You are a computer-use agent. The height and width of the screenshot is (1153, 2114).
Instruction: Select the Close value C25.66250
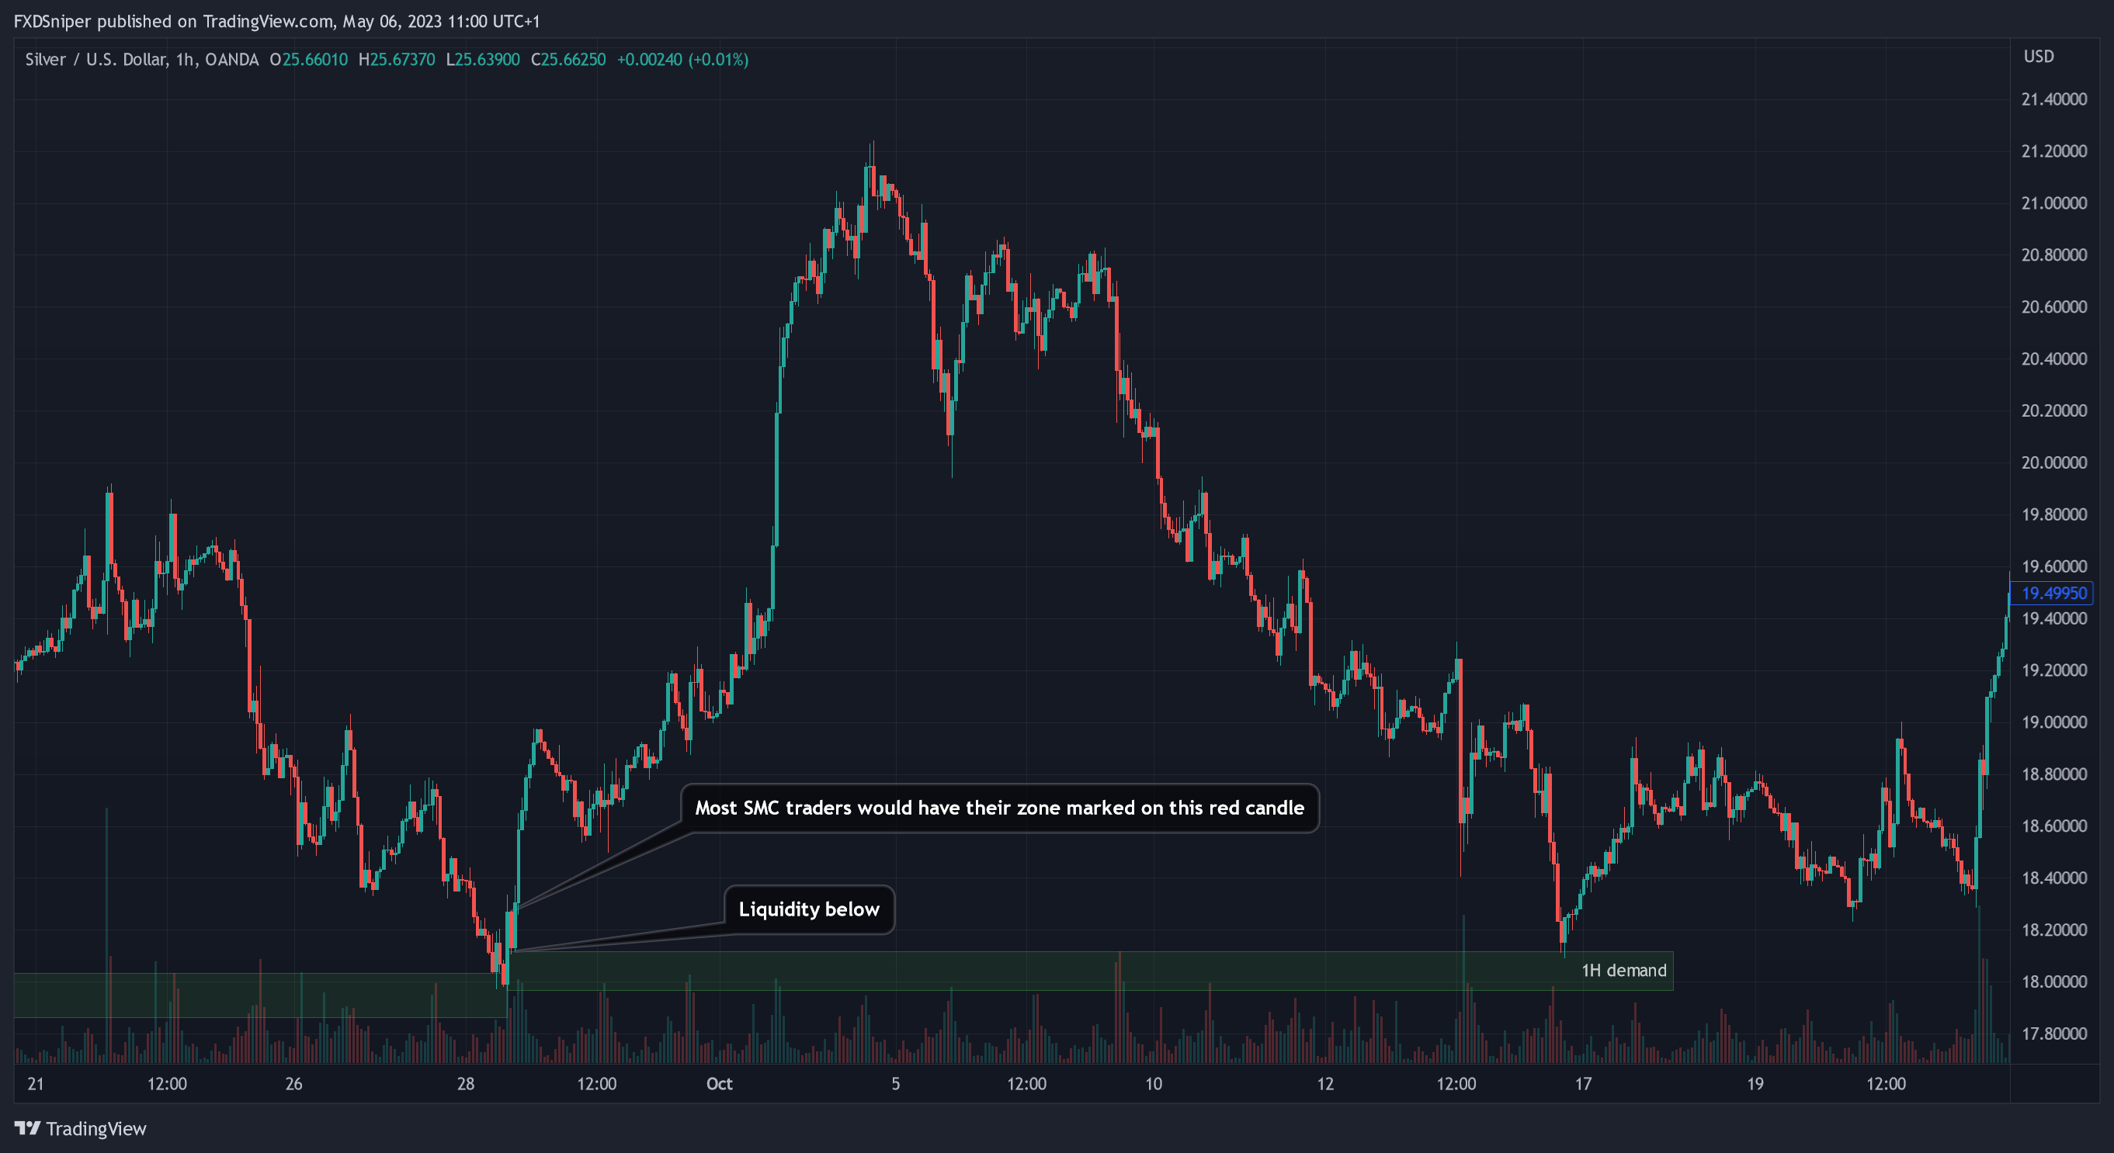pos(569,60)
